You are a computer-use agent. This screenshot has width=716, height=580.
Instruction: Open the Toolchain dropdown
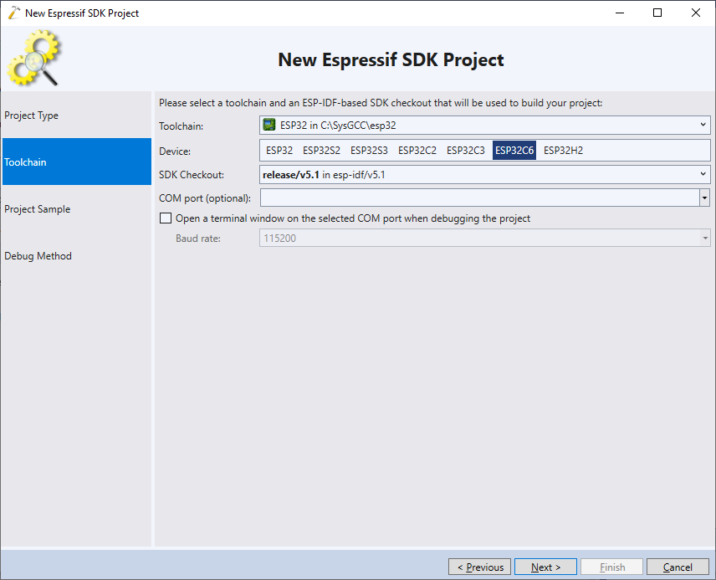[485, 125]
